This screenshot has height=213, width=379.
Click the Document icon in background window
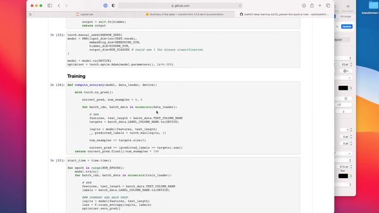(x=348, y=8)
